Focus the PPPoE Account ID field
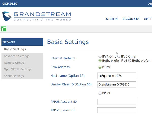Screen dimensions: 152x114 coord(117,102)
